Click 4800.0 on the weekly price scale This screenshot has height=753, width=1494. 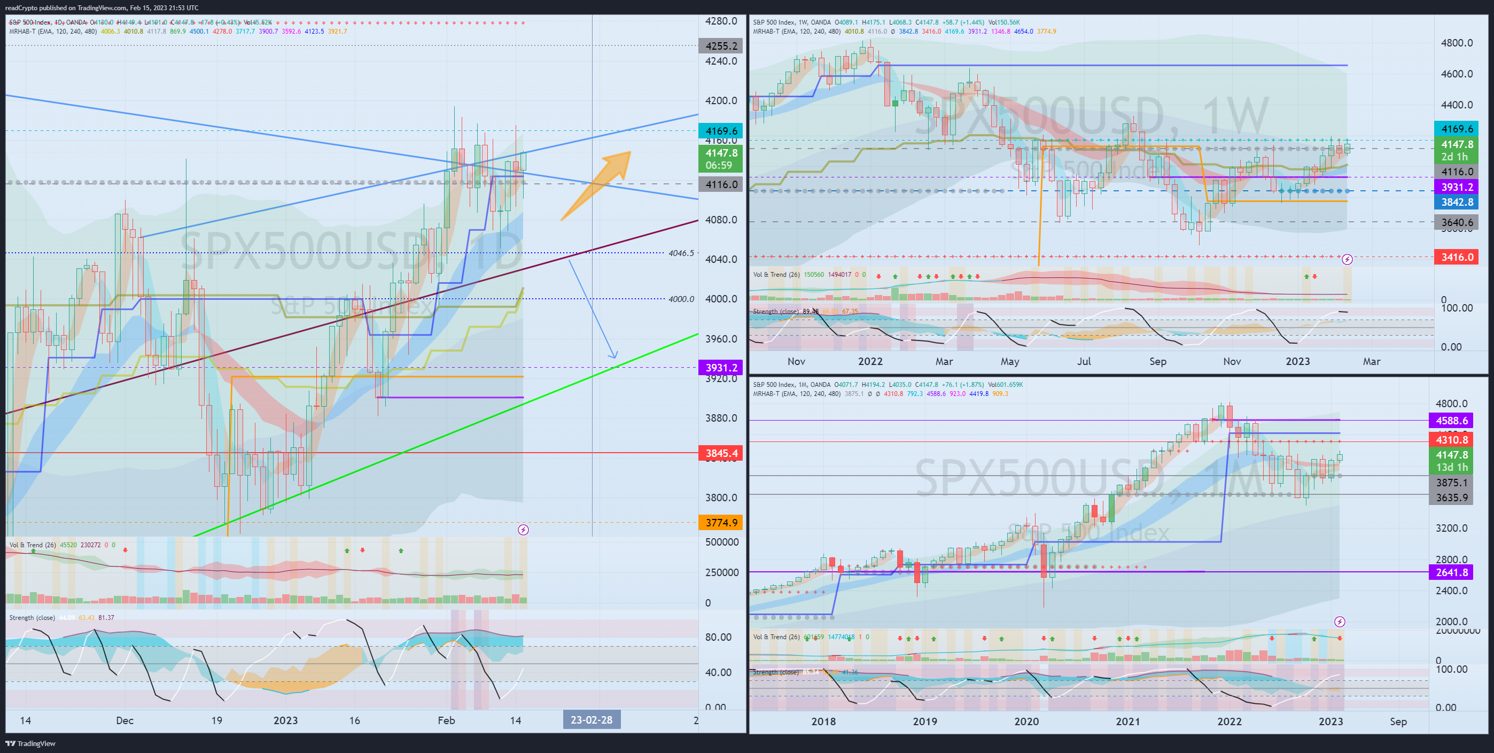(1456, 43)
